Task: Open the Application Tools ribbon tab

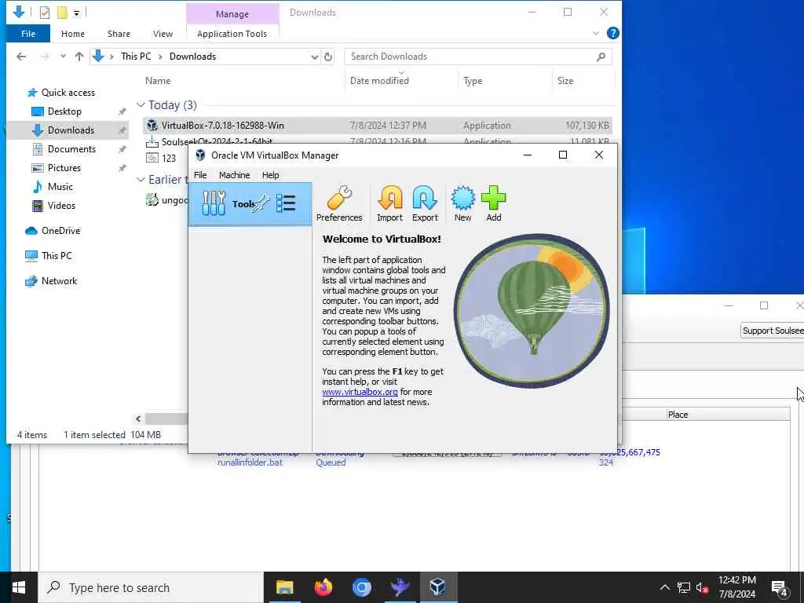Action: pyautogui.click(x=232, y=34)
